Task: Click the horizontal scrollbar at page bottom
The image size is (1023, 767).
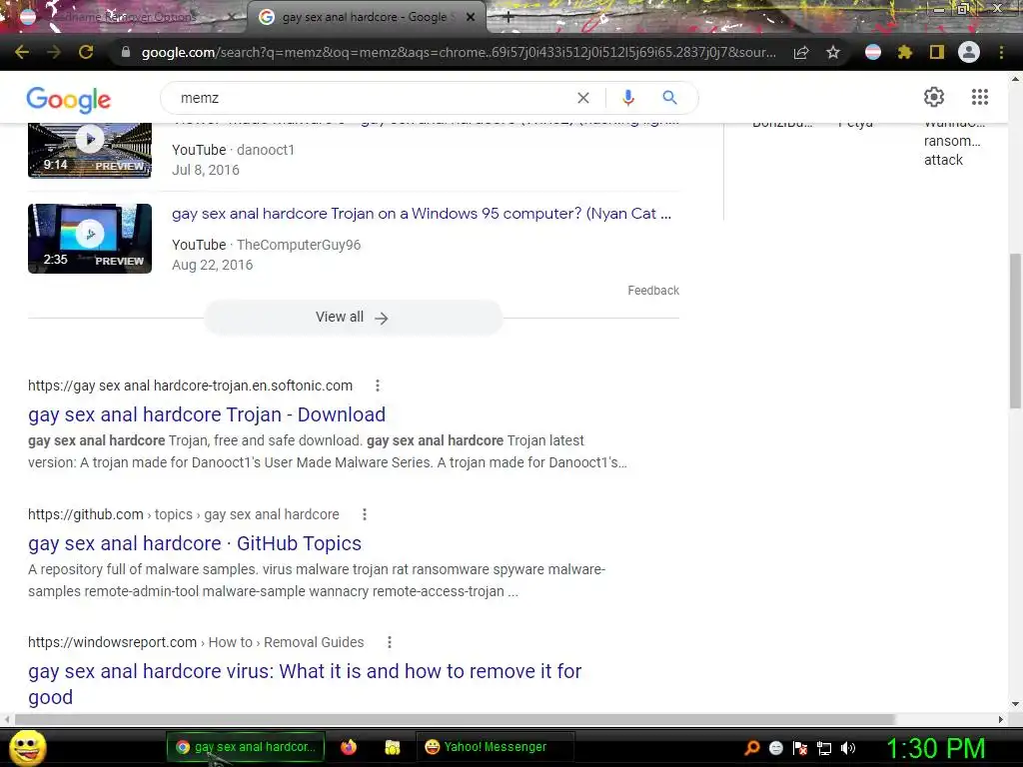Action: coord(455,719)
